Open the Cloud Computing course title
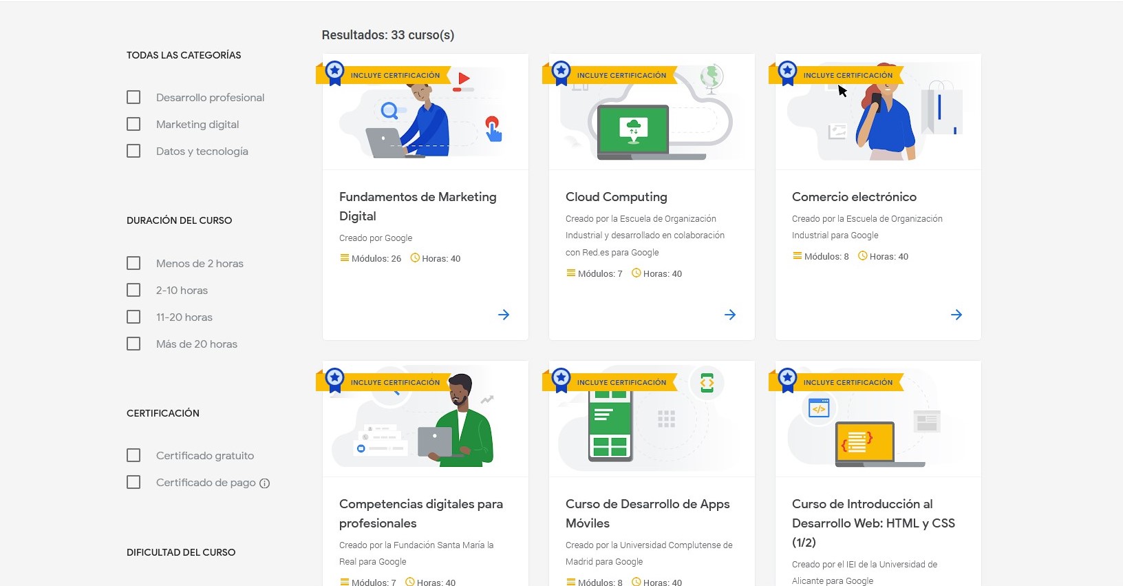Screen dimensions: 1123x586 [617, 197]
